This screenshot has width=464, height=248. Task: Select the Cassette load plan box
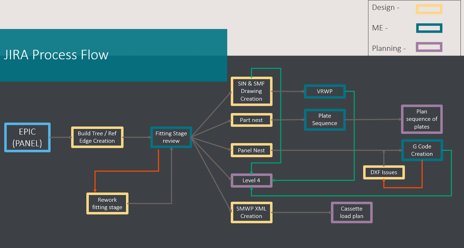(x=352, y=212)
